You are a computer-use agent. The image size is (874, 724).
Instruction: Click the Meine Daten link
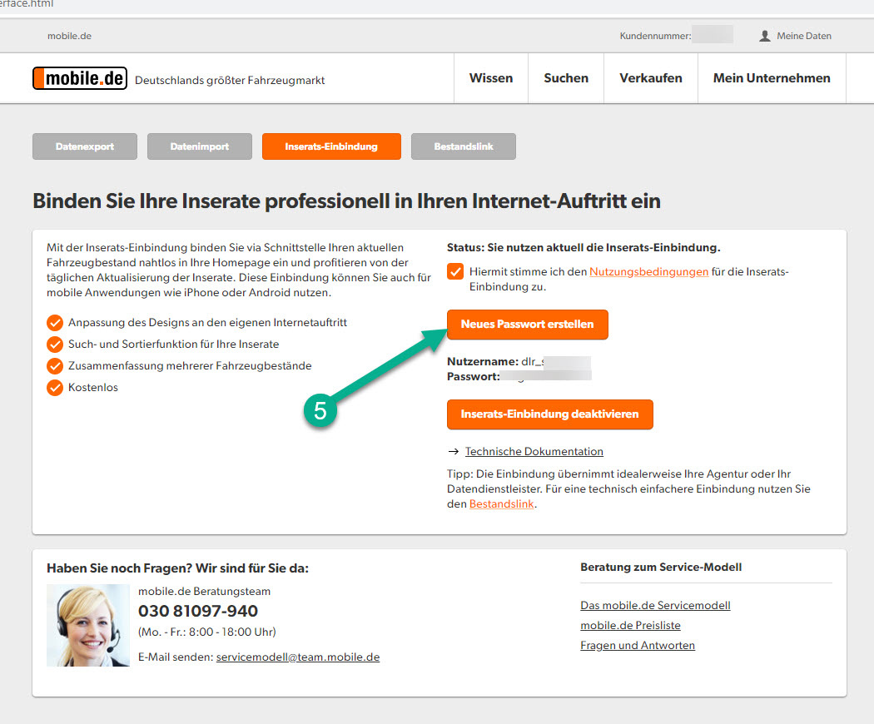804,36
